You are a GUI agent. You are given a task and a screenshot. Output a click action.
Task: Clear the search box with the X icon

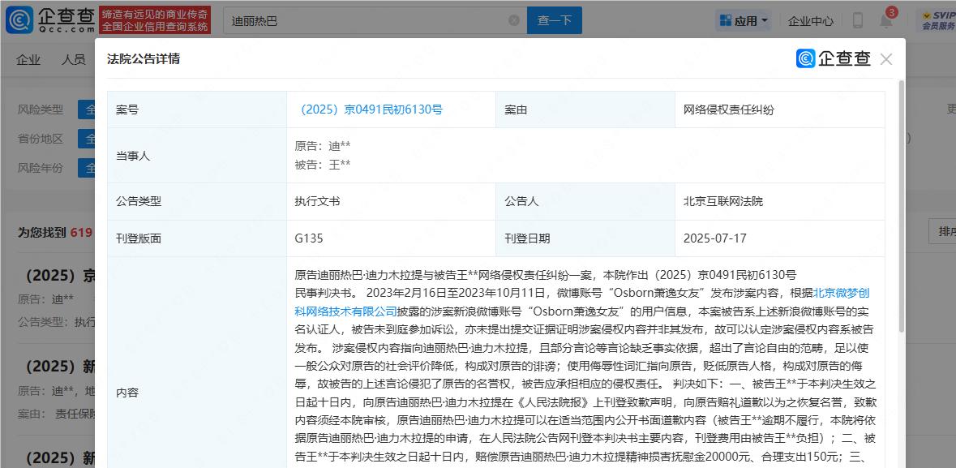click(514, 20)
